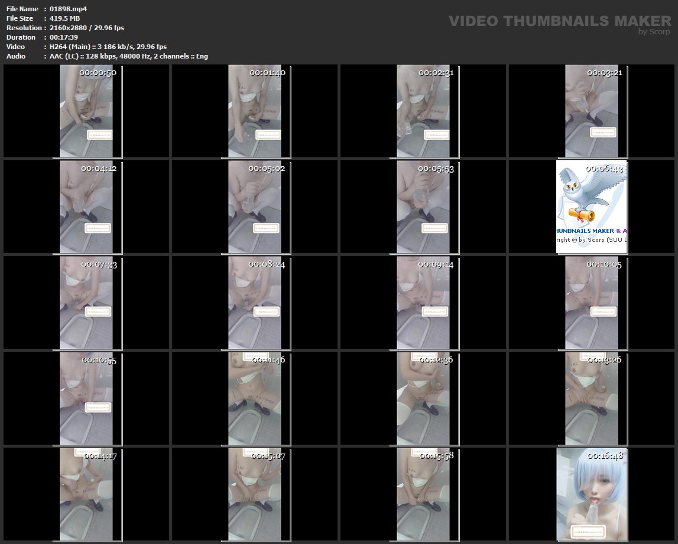Click the file name 01898.mp4

[x=69, y=9]
